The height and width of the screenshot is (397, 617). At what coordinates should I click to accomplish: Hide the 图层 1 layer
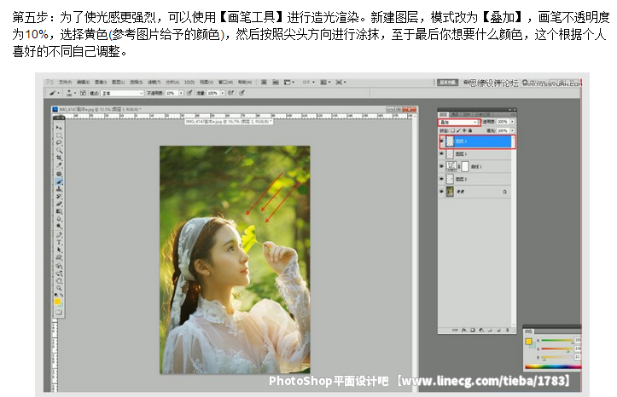click(x=441, y=153)
